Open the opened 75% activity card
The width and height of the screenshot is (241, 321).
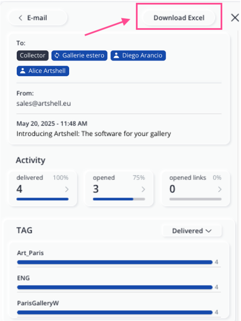[119, 188]
